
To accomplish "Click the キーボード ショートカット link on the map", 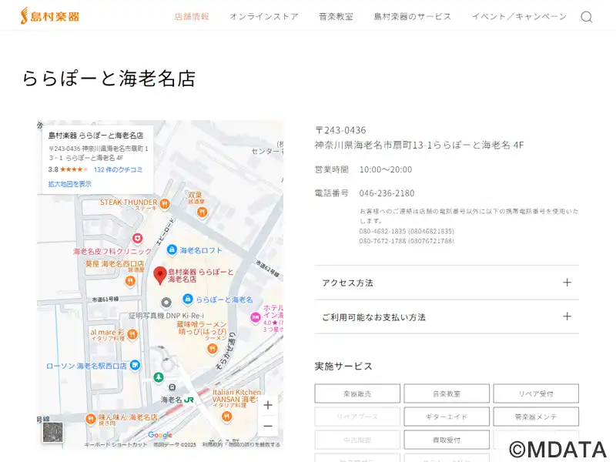I will (x=115, y=445).
